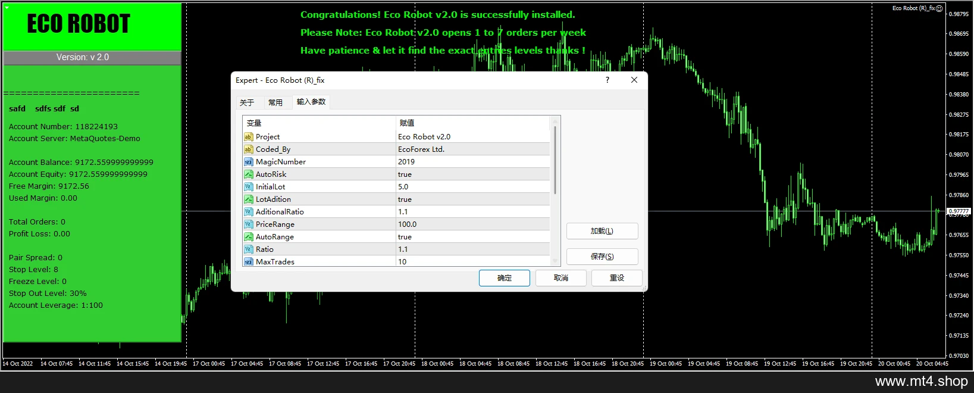974x393 pixels.
Task: Click the ECO ROBOT title banner
Action: click(x=92, y=26)
